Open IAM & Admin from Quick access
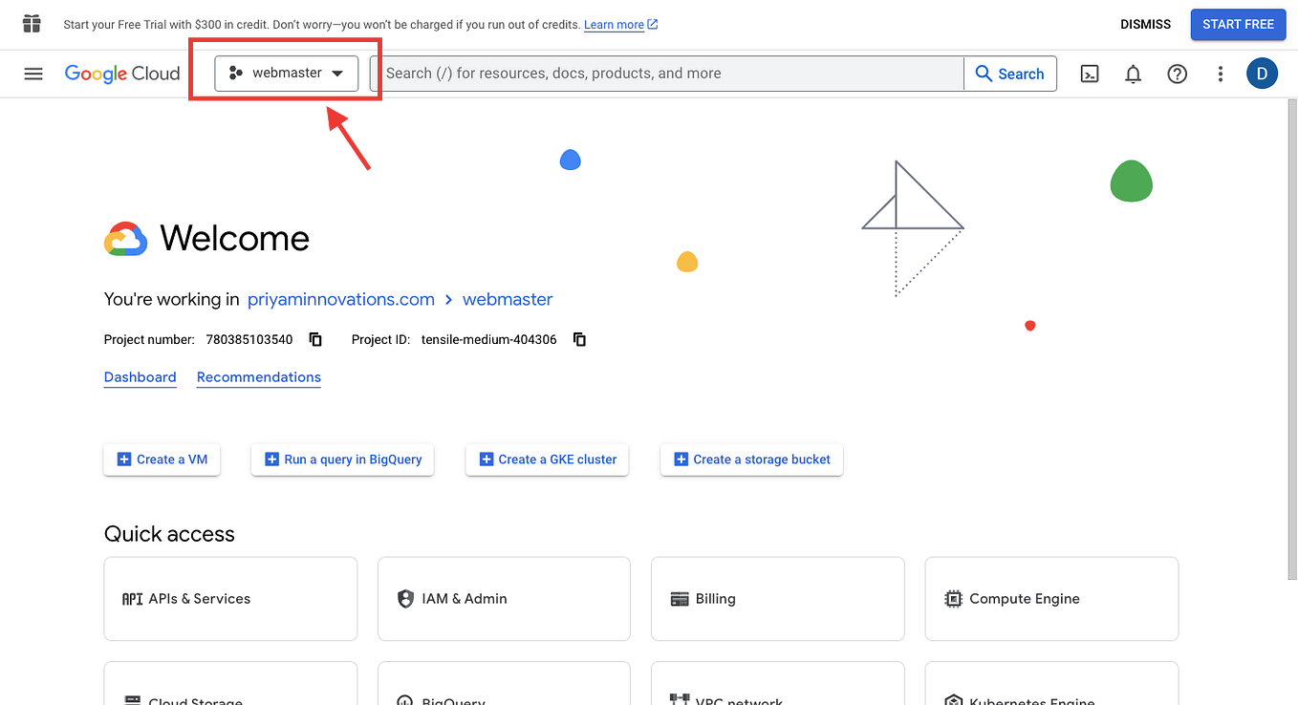The image size is (1298, 705). [x=504, y=598]
